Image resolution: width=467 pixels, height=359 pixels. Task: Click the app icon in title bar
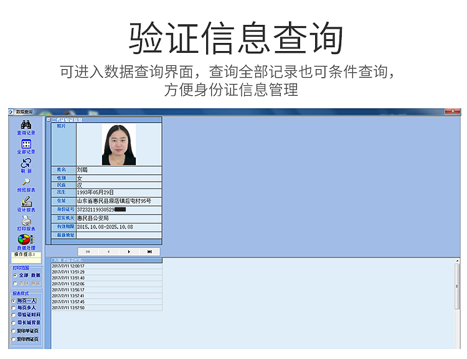(11, 111)
